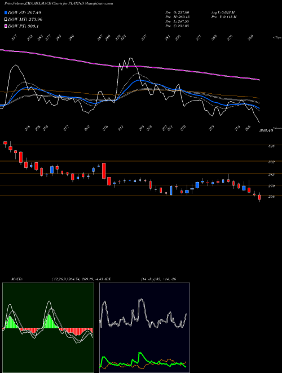Click the 256 price level label
Viewport: 282px width, 373px height.
click(x=271, y=197)
